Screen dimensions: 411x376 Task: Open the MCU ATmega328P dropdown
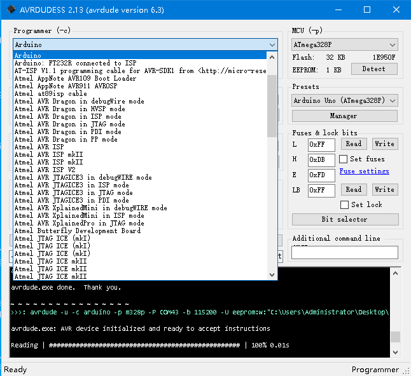tap(344, 44)
